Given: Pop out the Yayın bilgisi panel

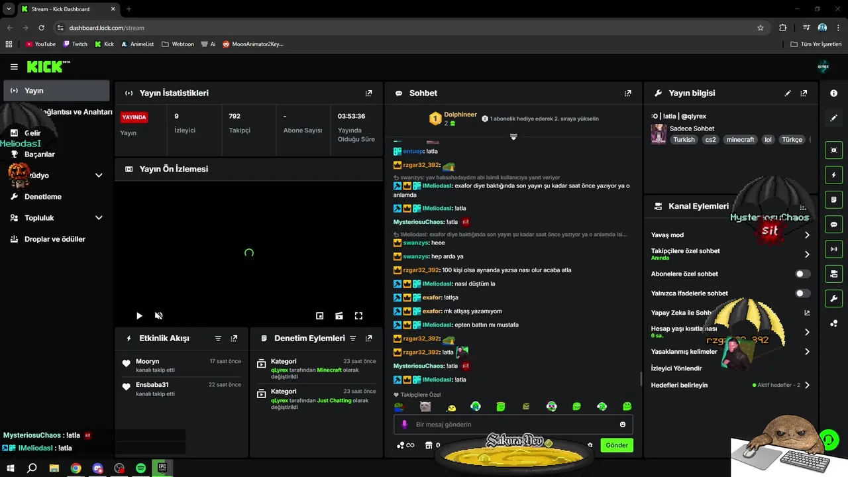Looking at the screenshot, I should click(804, 93).
